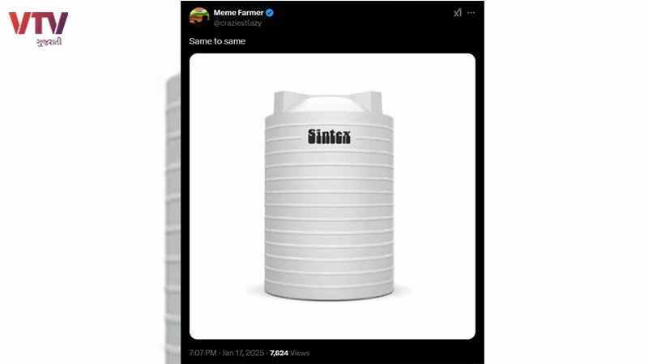The image size is (648, 364).
Task: Click the Jan 17, 2025 date
Action: [x=243, y=353]
